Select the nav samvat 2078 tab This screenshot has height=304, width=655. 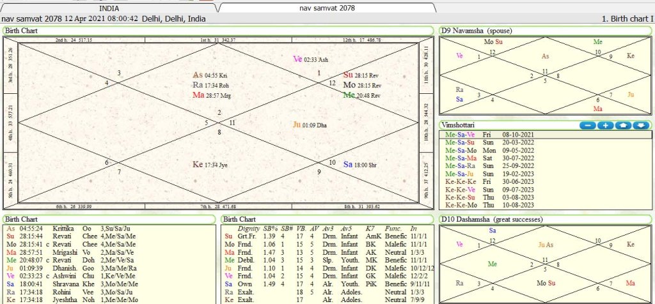[x=327, y=8]
